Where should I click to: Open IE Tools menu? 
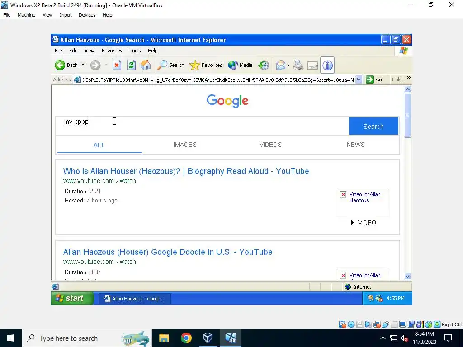point(135,51)
